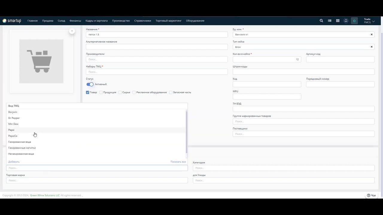Clear the Тип кейса value with X
This screenshot has width=383, height=215.
[372, 47]
